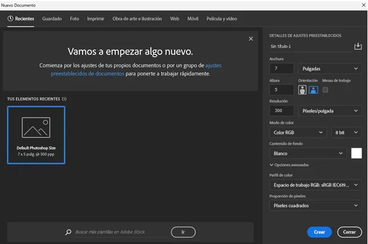Switch to the Foto tab
This screenshot has height=244, width=368.
(75, 19)
